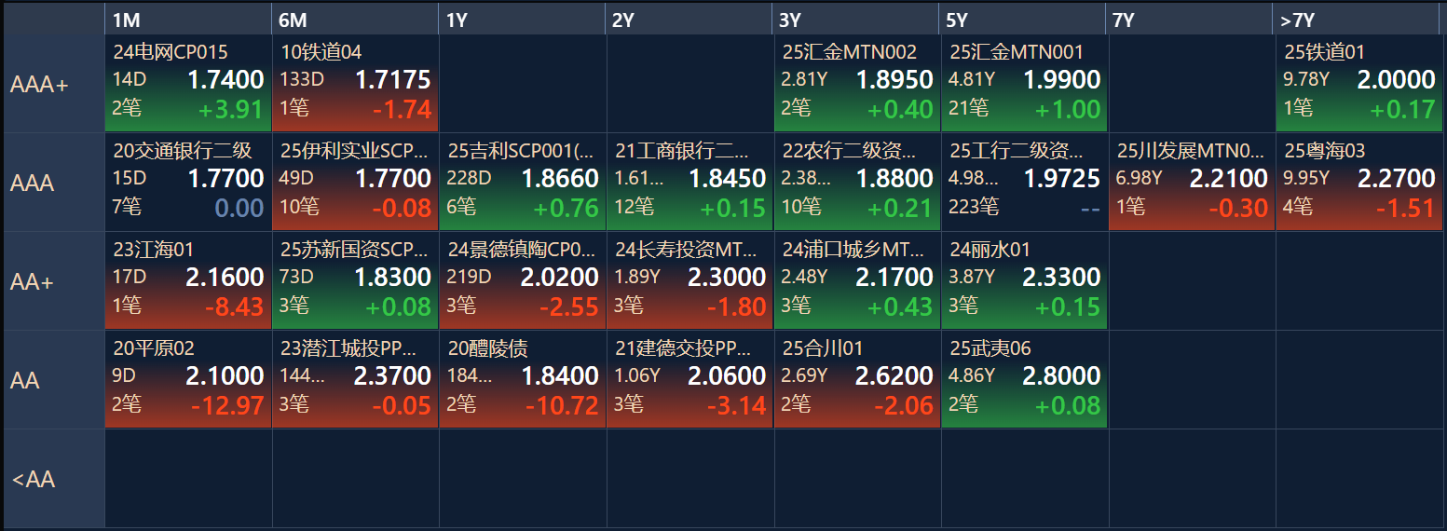Open the 25工行二级资 bond cell
Screen dimensions: 1447x531
coord(1024,183)
